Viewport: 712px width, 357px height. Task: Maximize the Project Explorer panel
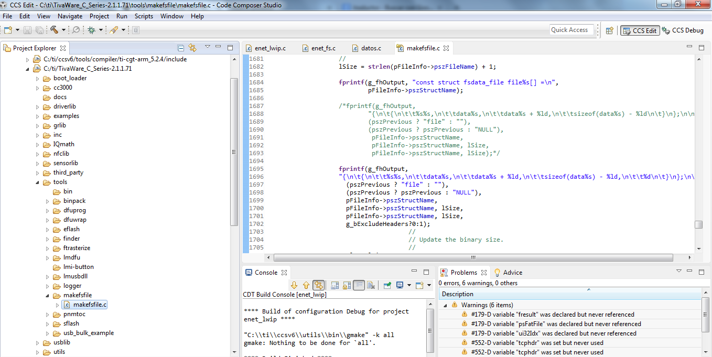(230, 47)
